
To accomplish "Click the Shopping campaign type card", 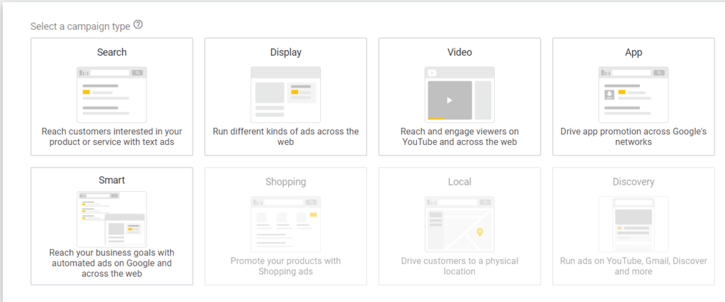I will tap(286, 226).
